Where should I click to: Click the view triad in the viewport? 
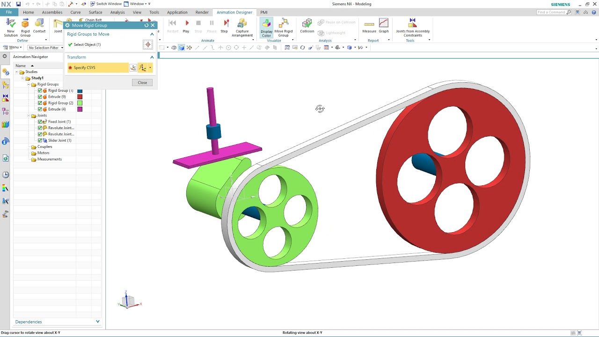point(129,300)
